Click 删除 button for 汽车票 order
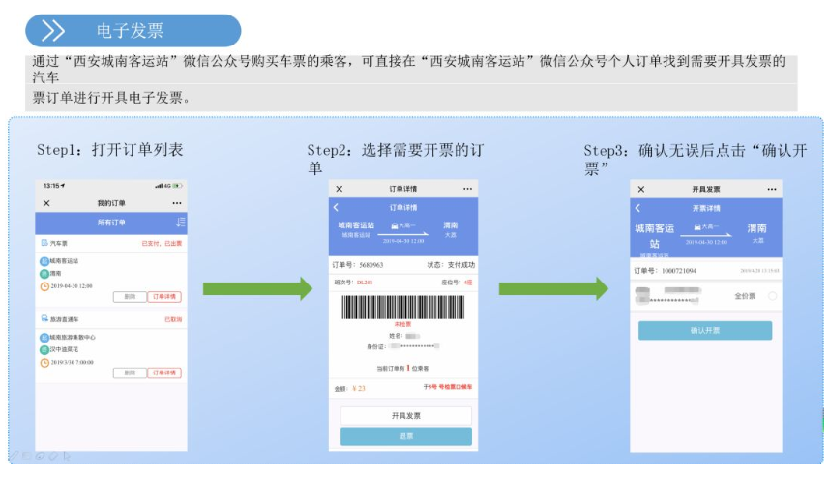Viewport: 829px width, 477px height. coord(129,297)
